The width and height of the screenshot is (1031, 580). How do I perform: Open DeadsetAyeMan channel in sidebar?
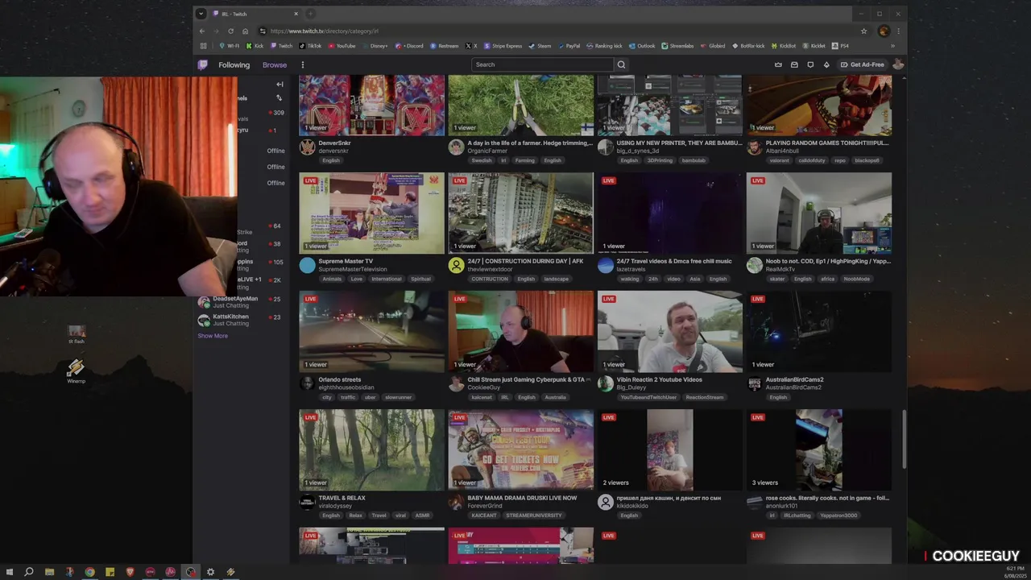242,302
